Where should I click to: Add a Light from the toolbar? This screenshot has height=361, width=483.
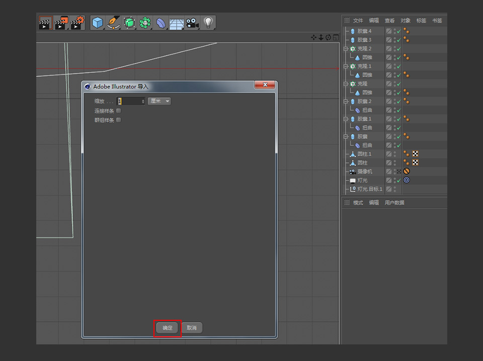tap(208, 23)
